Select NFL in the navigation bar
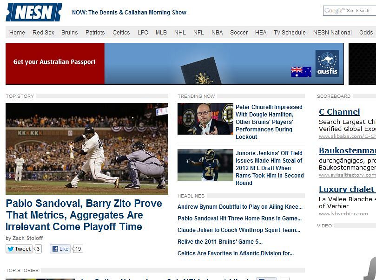This screenshot has width=376, height=280. point(198,33)
